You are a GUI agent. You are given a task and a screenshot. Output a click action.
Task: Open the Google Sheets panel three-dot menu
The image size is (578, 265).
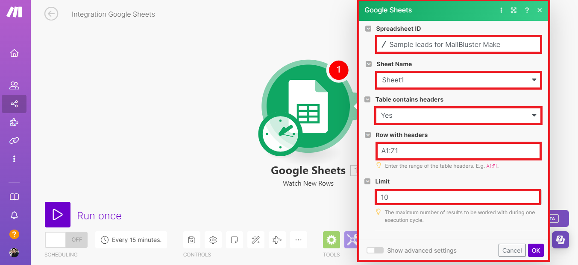pos(501,10)
